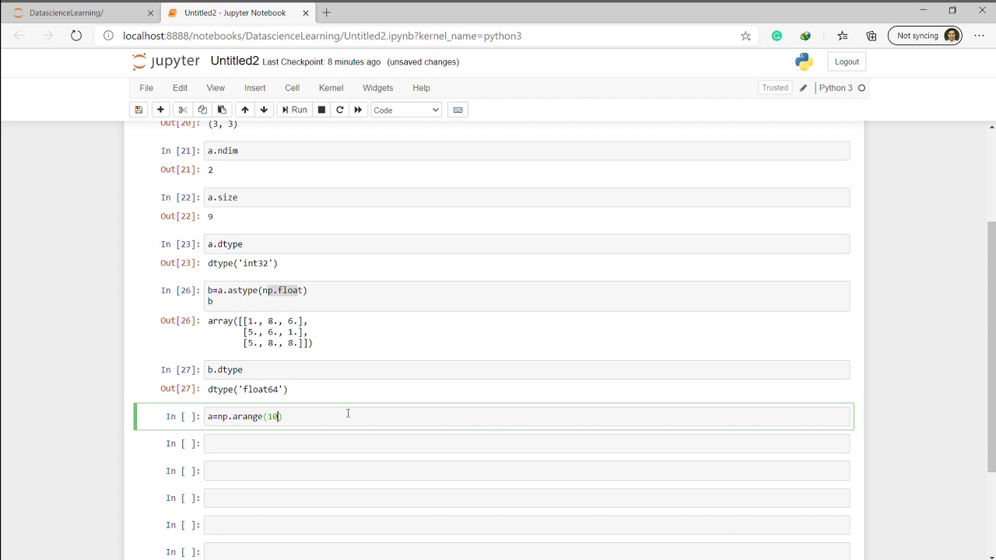Go back in browser history
Image resolution: width=996 pixels, height=560 pixels.
point(19,36)
